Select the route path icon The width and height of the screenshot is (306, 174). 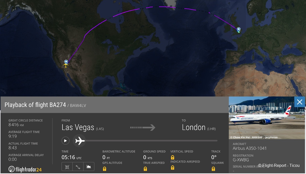[x=78, y=167]
